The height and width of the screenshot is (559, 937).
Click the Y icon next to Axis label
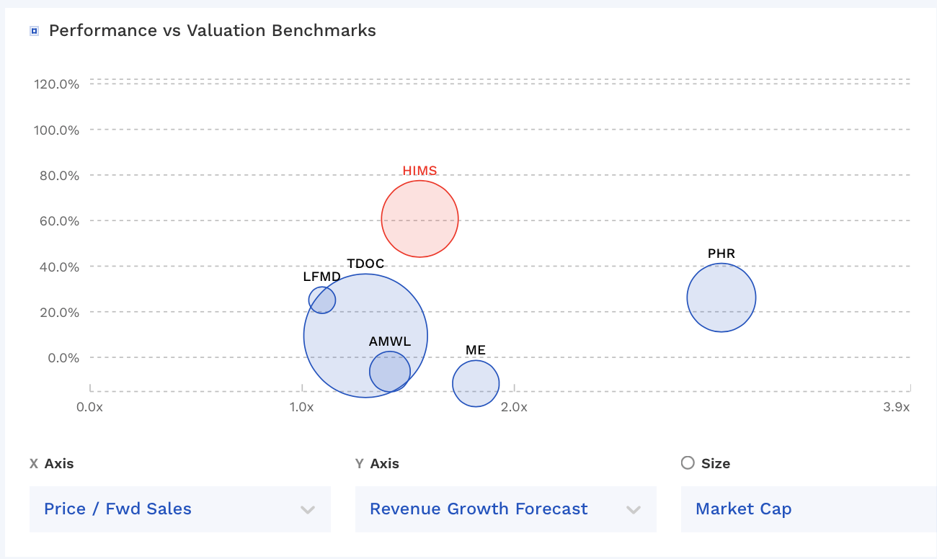[359, 464]
